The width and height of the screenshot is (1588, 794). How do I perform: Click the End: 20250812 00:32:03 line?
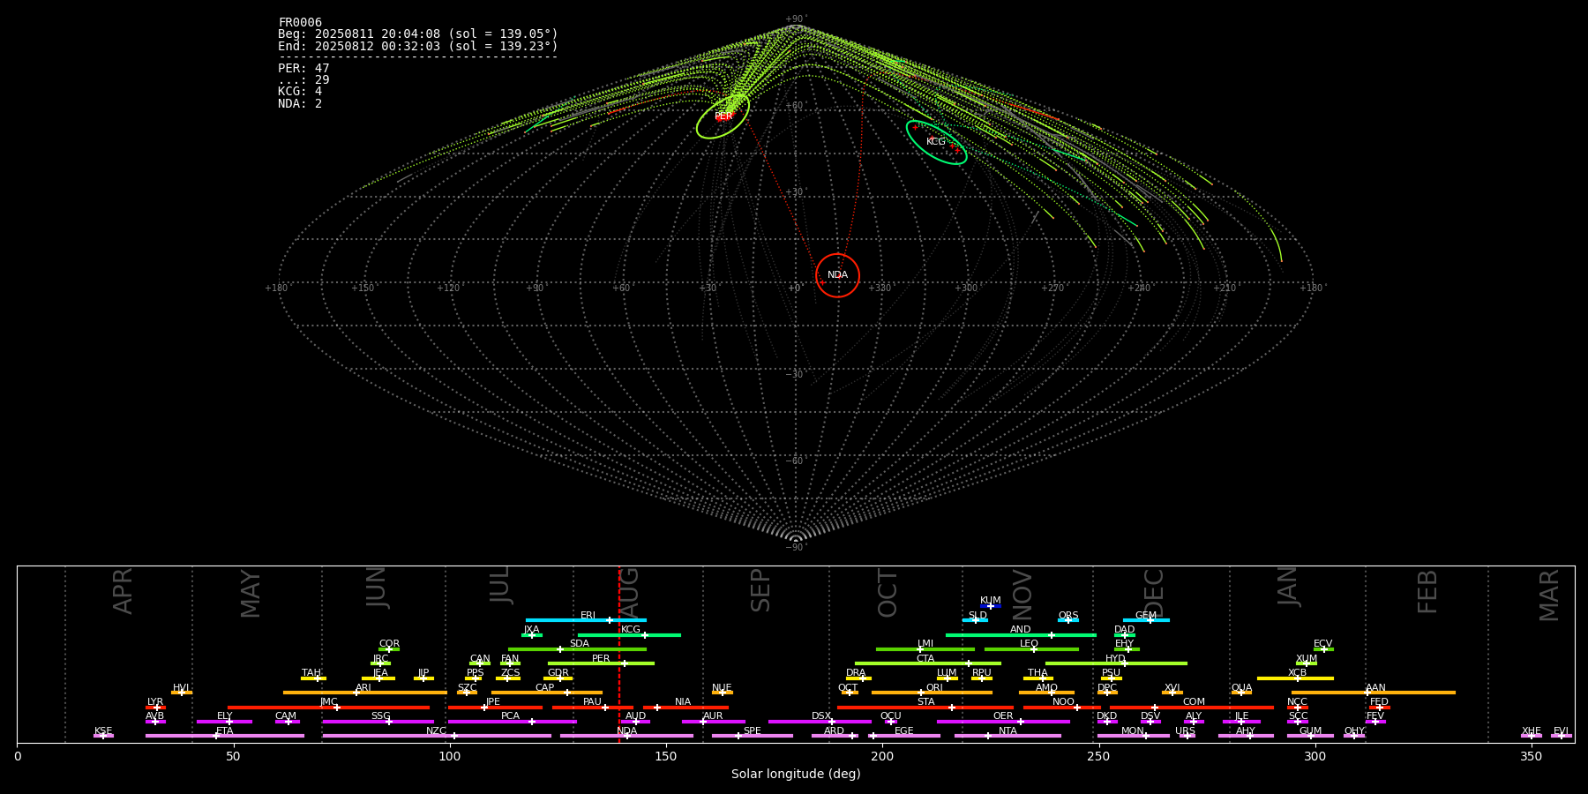click(418, 47)
